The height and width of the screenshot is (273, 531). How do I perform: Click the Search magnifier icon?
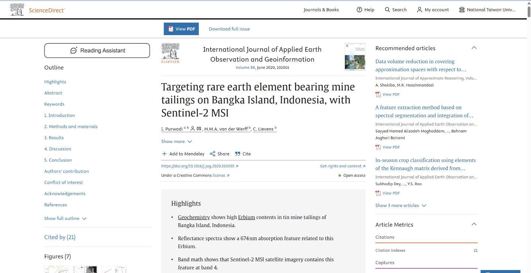(387, 10)
